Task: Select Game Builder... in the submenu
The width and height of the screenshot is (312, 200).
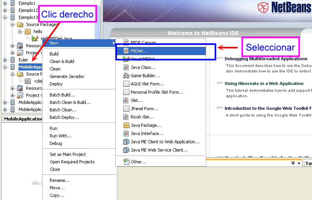Action: [161, 76]
